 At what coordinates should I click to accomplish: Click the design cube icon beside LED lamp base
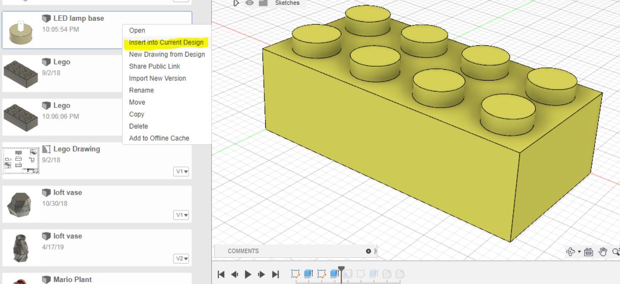pyautogui.click(x=46, y=18)
